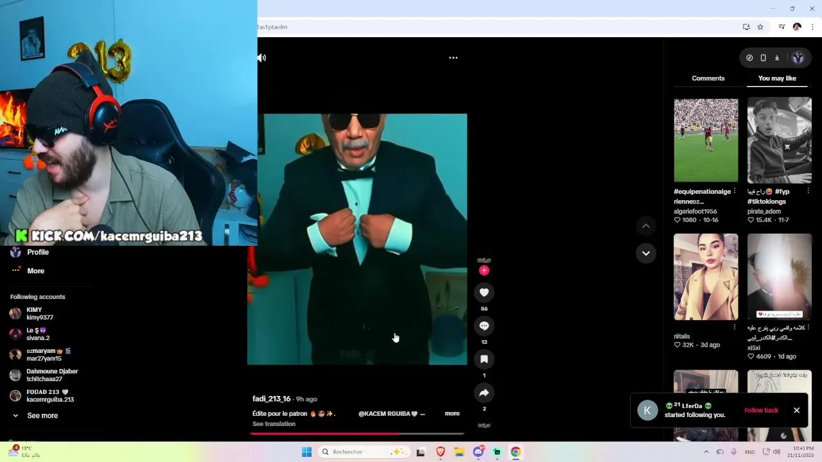Save the video with the bookmark icon
The width and height of the screenshot is (822, 462).
point(484,359)
